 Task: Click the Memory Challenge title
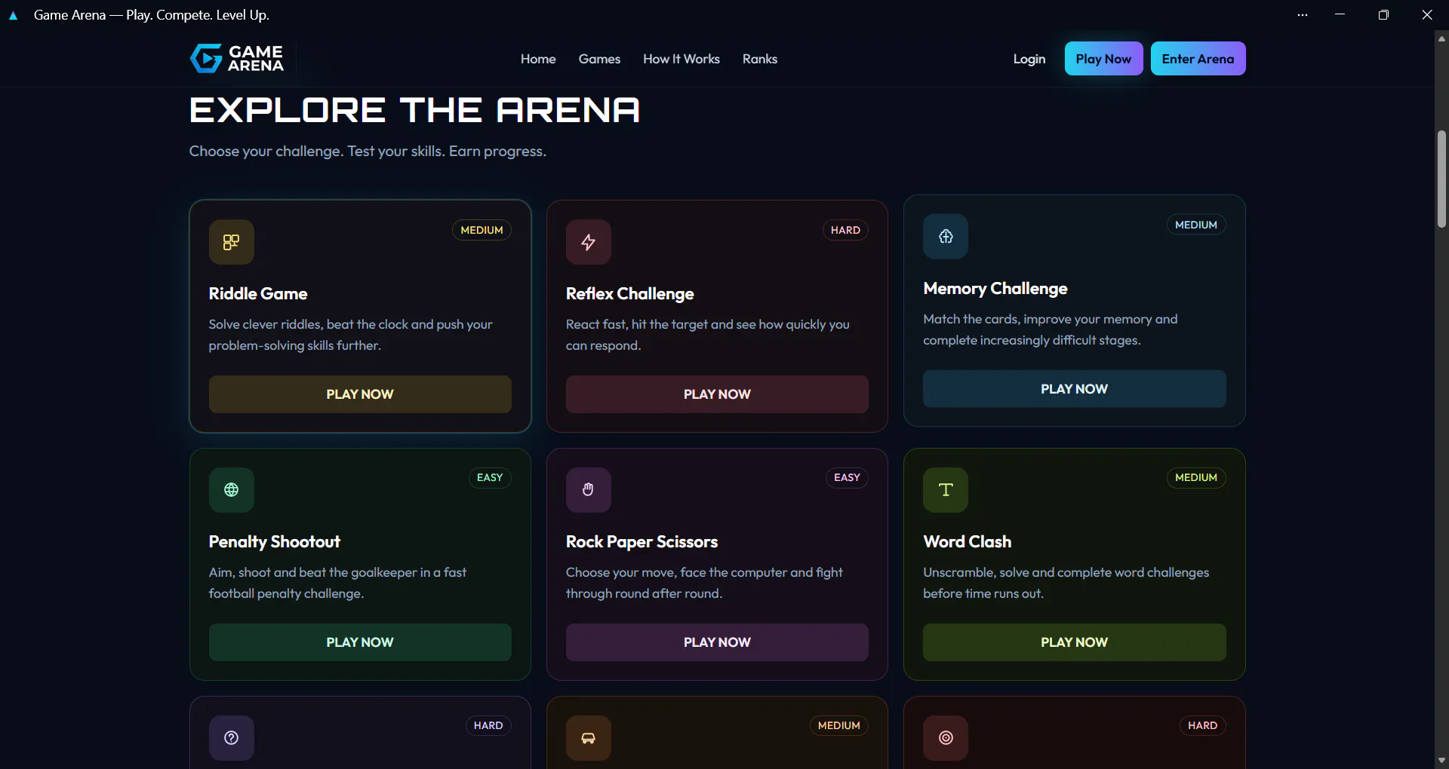coord(995,289)
